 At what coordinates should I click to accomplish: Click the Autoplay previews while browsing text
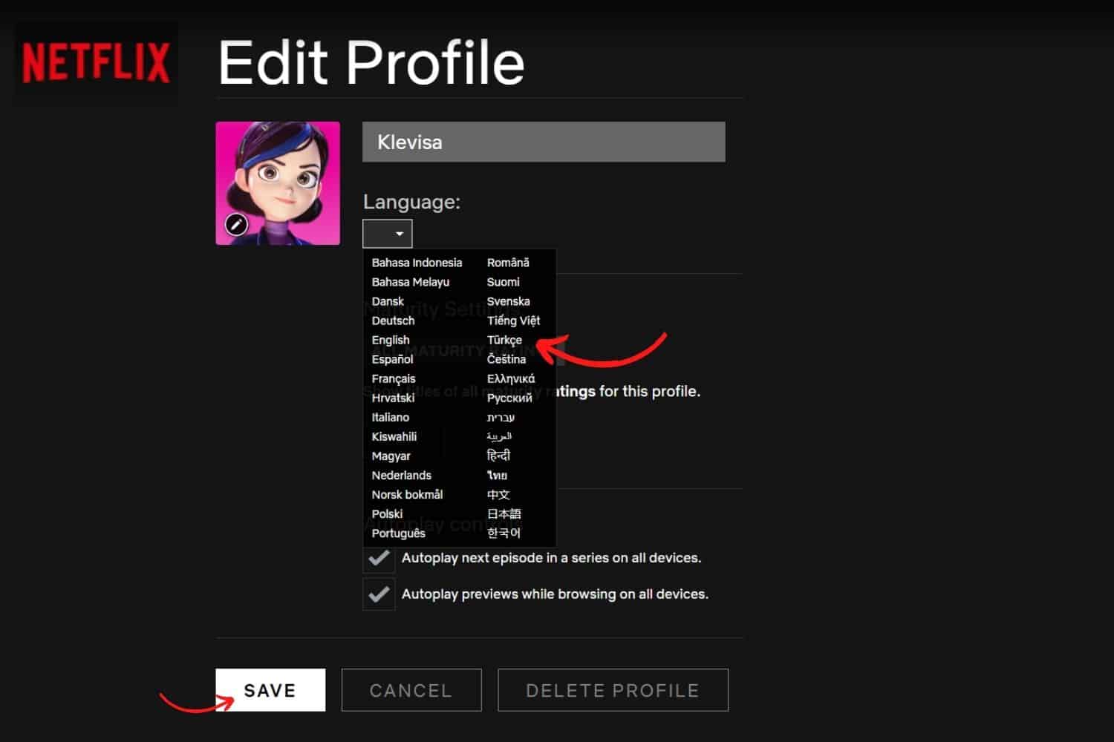click(555, 594)
